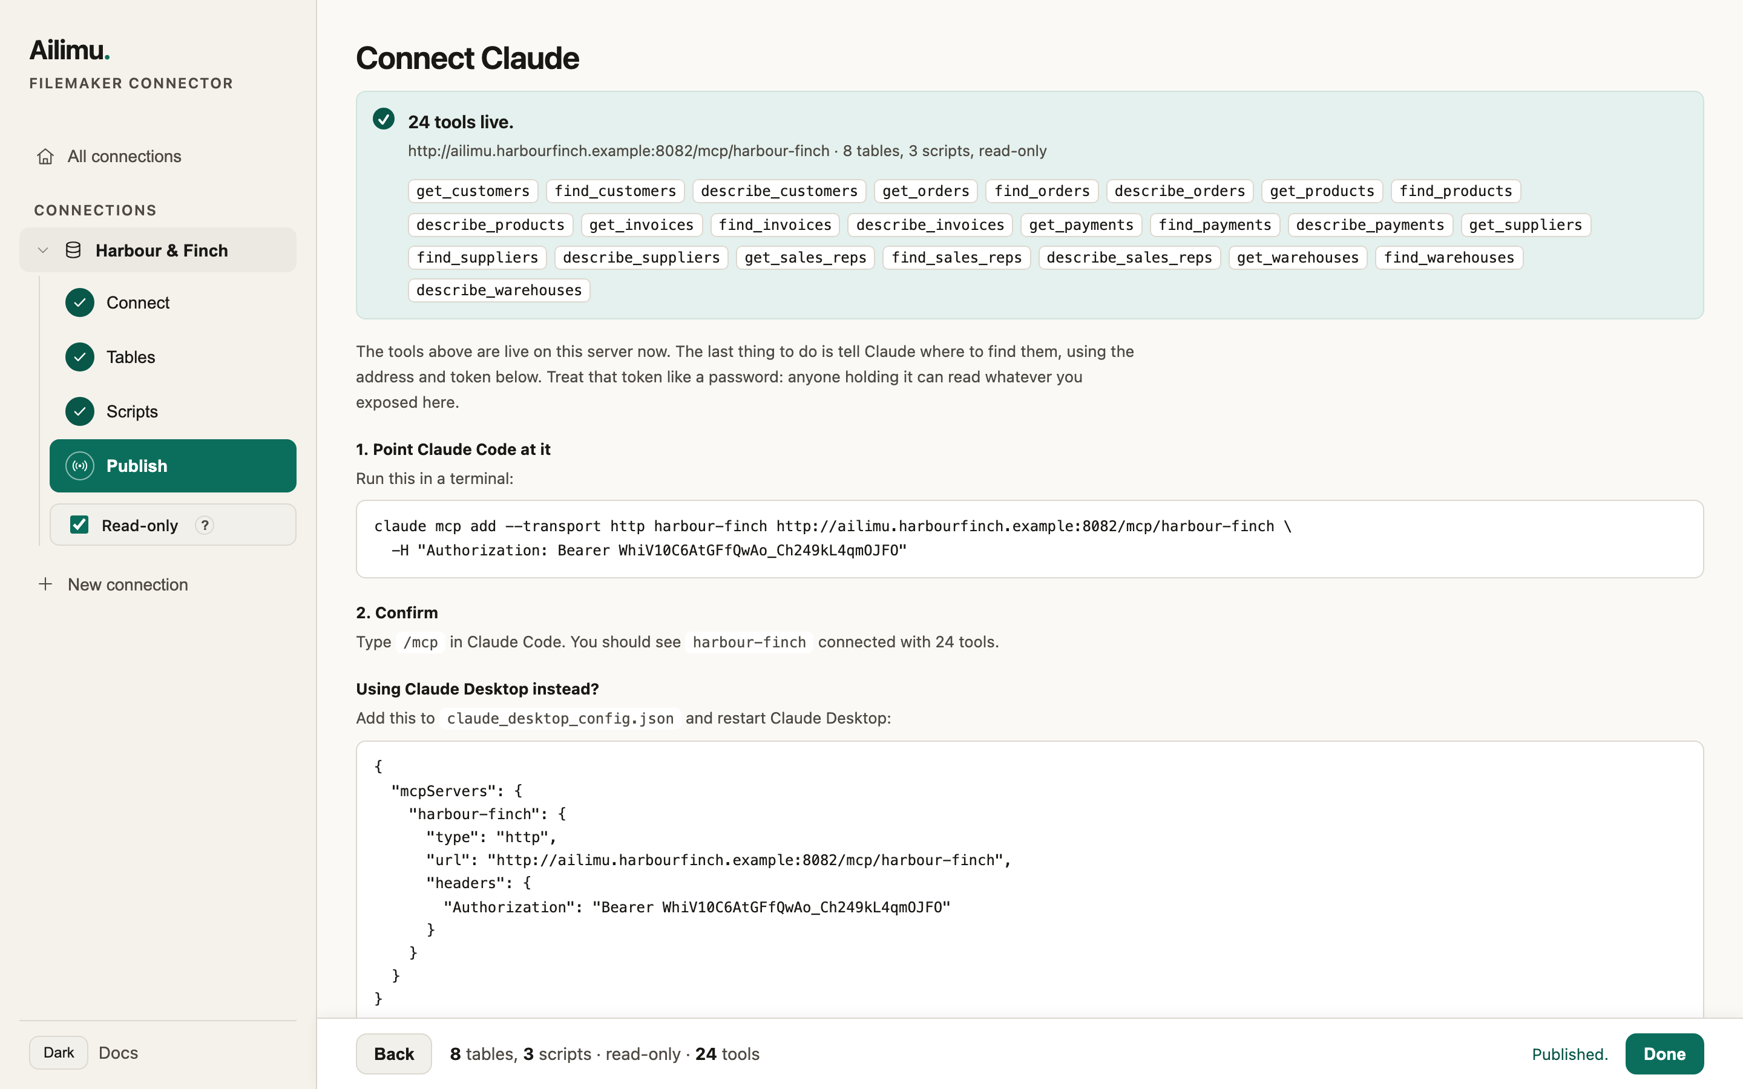1743x1089 pixels.
Task: Open the Tables step
Action: click(x=173, y=357)
